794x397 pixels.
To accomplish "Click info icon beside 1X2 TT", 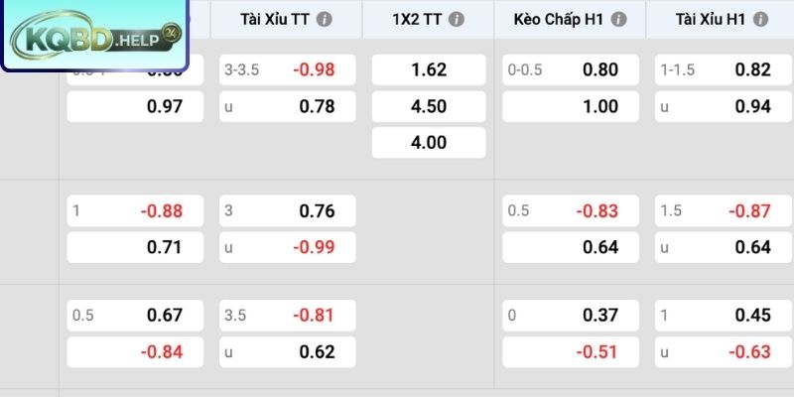I will 457,19.
